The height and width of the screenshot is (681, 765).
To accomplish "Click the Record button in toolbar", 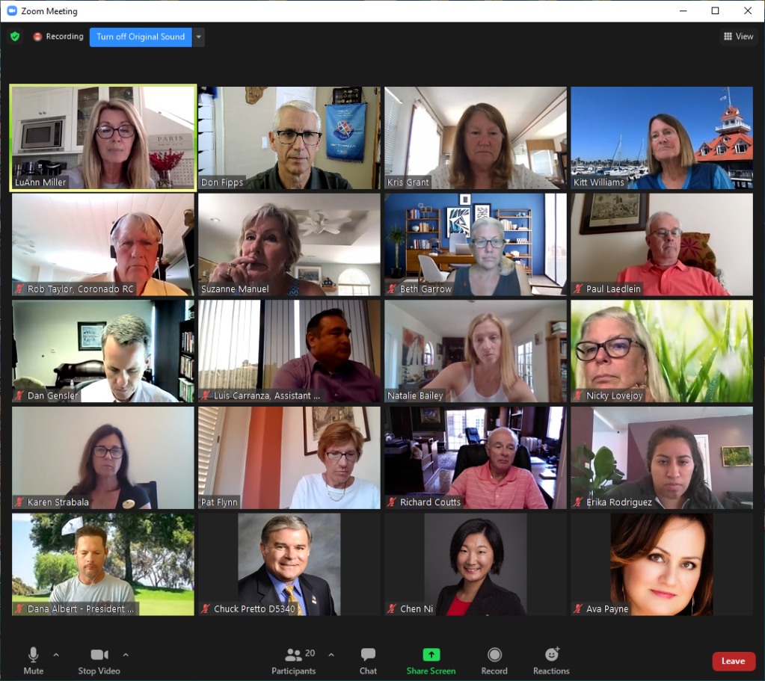I will pyautogui.click(x=494, y=661).
